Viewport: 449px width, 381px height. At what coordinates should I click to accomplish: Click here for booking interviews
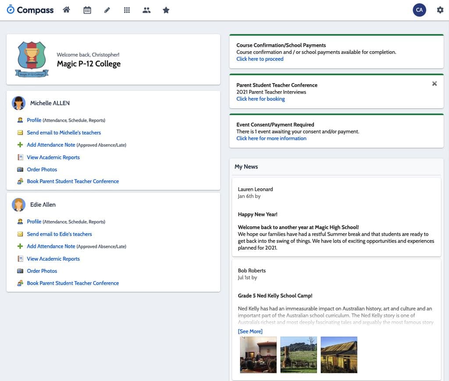point(260,99)
